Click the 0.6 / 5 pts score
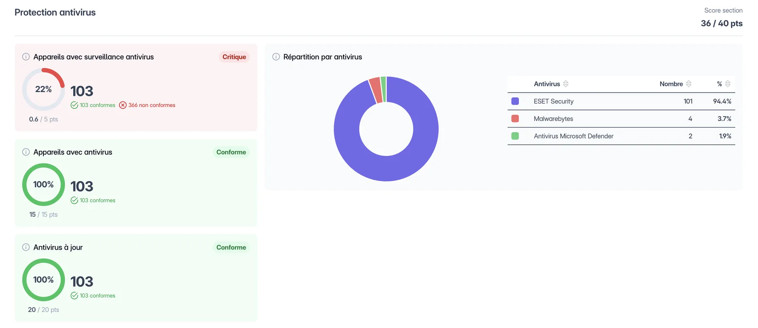The height and width of the screenshot is (328, 758). pyautogui.click(x=43, y=119)
